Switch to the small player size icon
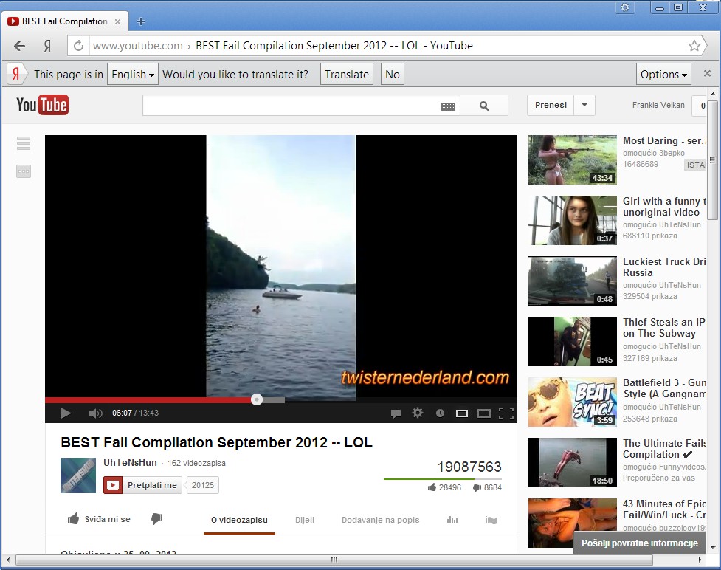 [x=462, y=413]
